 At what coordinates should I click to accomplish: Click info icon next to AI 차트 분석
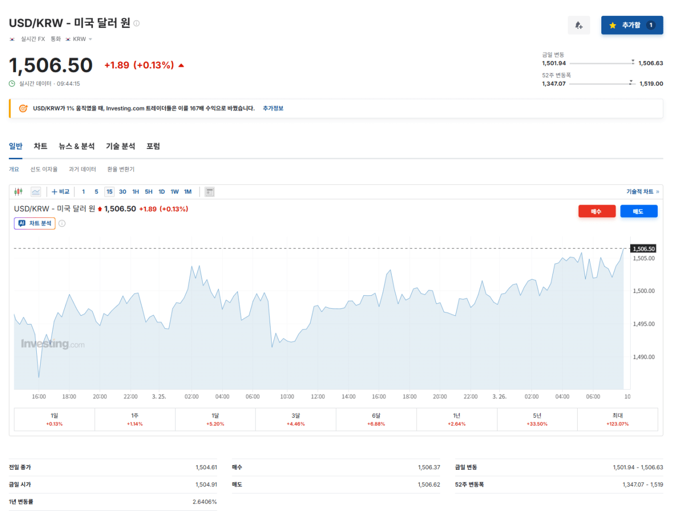pyautogui.click(x=62, y=224)
